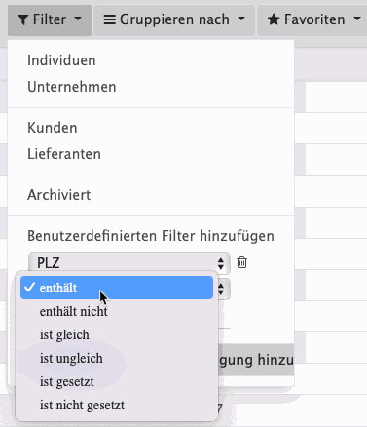
Task: Select the Individuen filter
Action: 61,60
